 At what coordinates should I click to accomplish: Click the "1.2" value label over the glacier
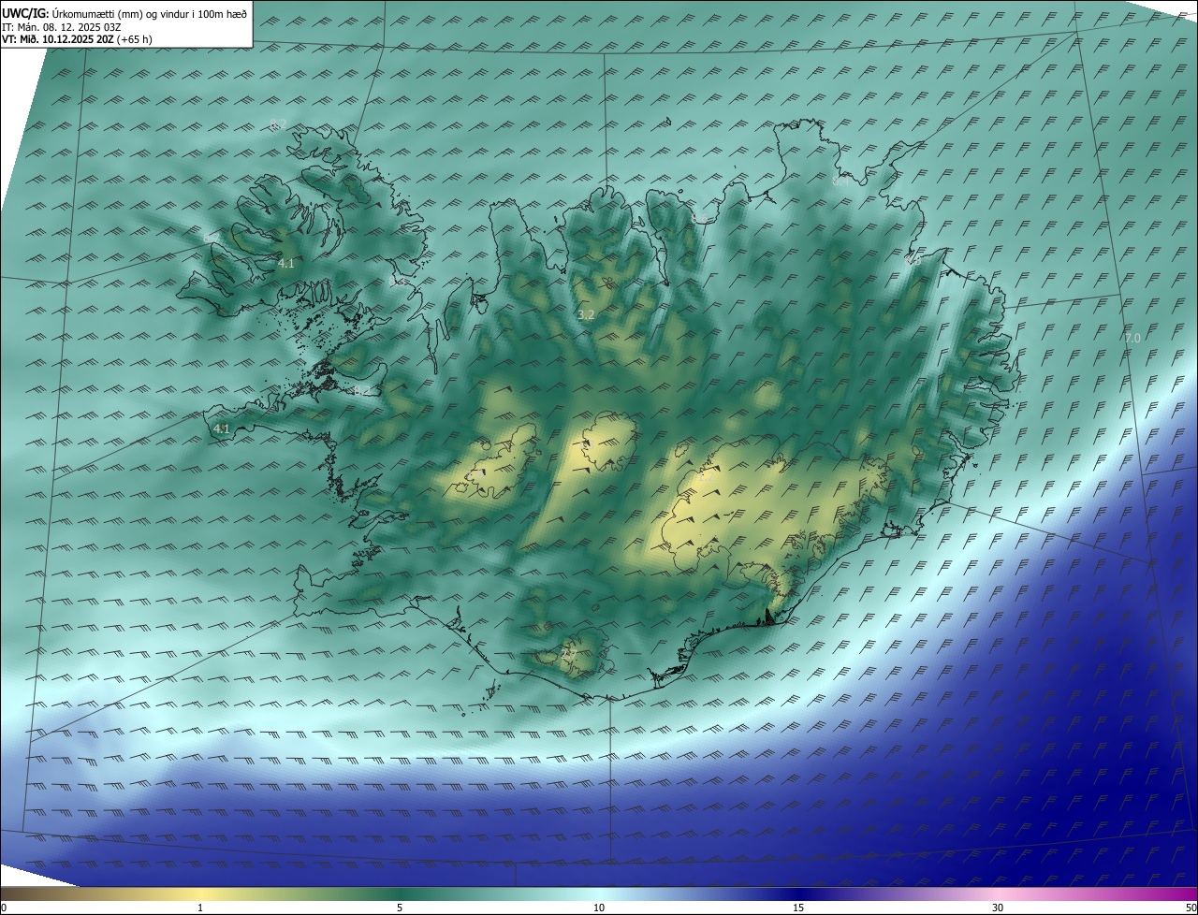point(707,476)
